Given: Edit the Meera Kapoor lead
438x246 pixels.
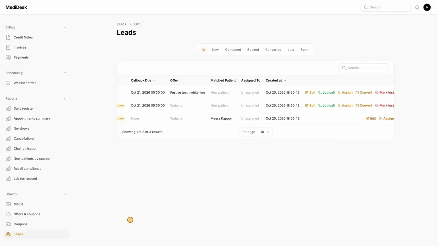Looking at the screenshot, I should [x=371, y=119].
